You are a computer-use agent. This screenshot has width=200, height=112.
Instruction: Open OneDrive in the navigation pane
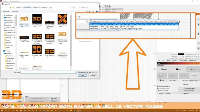[9, 54]
